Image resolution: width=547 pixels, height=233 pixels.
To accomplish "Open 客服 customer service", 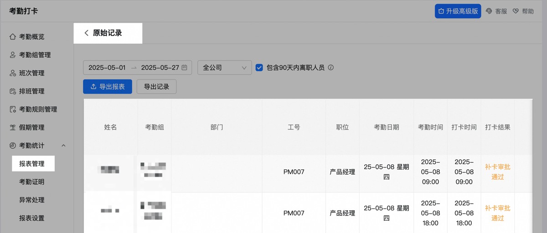I will [496, 11].
